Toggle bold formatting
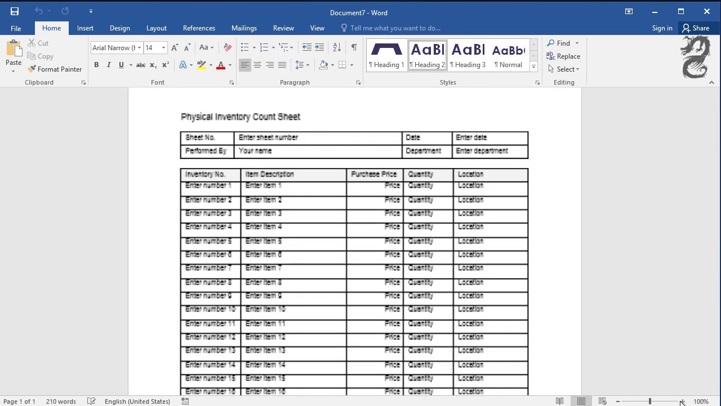 [96, 65]
